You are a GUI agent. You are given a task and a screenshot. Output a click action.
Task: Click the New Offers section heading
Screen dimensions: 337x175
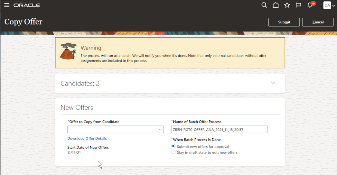coord(77,107)
